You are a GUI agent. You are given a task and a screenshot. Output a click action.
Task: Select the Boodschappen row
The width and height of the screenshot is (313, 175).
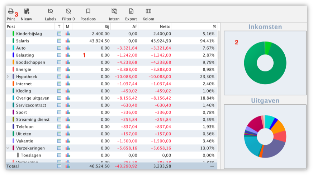pyautogui.click(x=30, y=62)
